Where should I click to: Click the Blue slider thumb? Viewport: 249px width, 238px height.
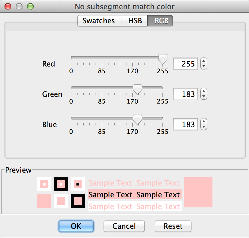(137, 120)
